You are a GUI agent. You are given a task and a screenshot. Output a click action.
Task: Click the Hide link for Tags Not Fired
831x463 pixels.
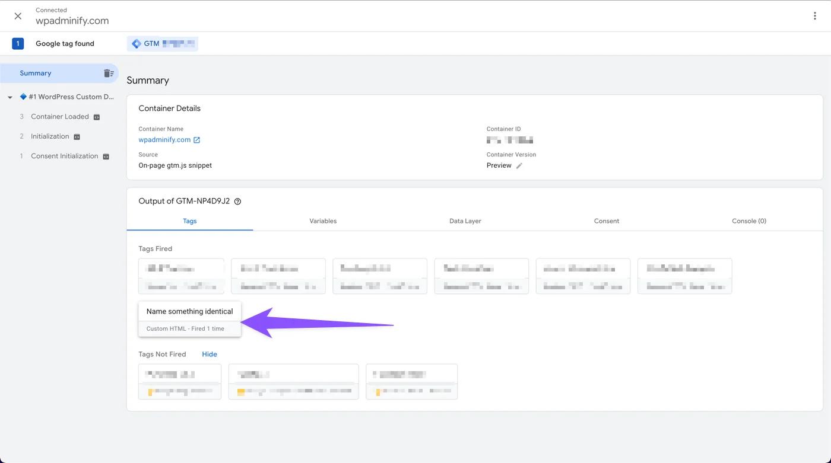click(x=210, y=355)
